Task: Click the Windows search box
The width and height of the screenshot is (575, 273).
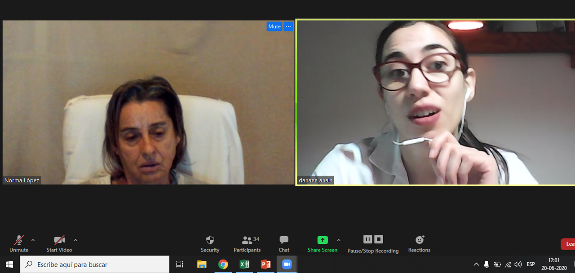Action: click(95, 264)
